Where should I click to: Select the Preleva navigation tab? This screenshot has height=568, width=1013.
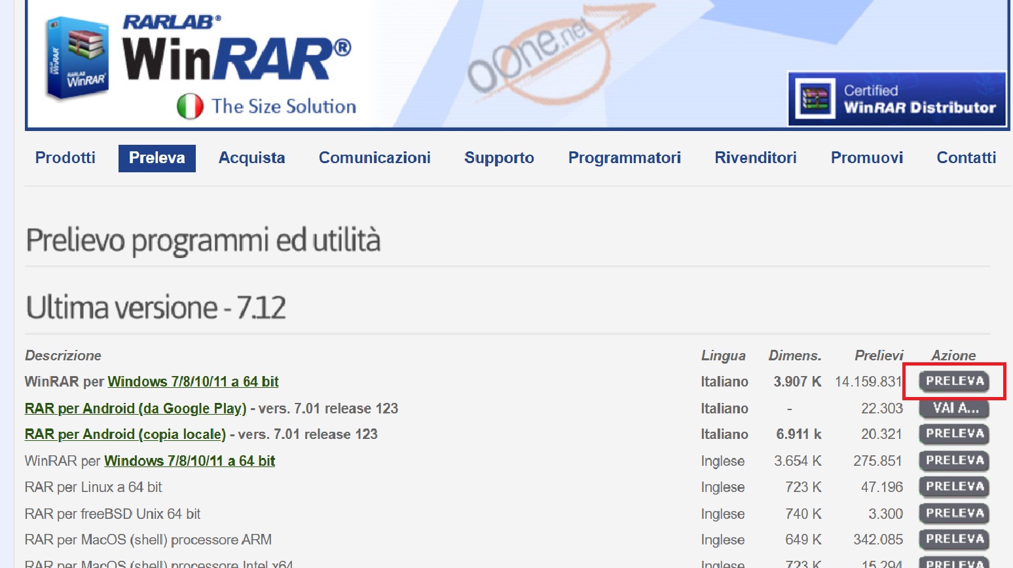[157, 158]
